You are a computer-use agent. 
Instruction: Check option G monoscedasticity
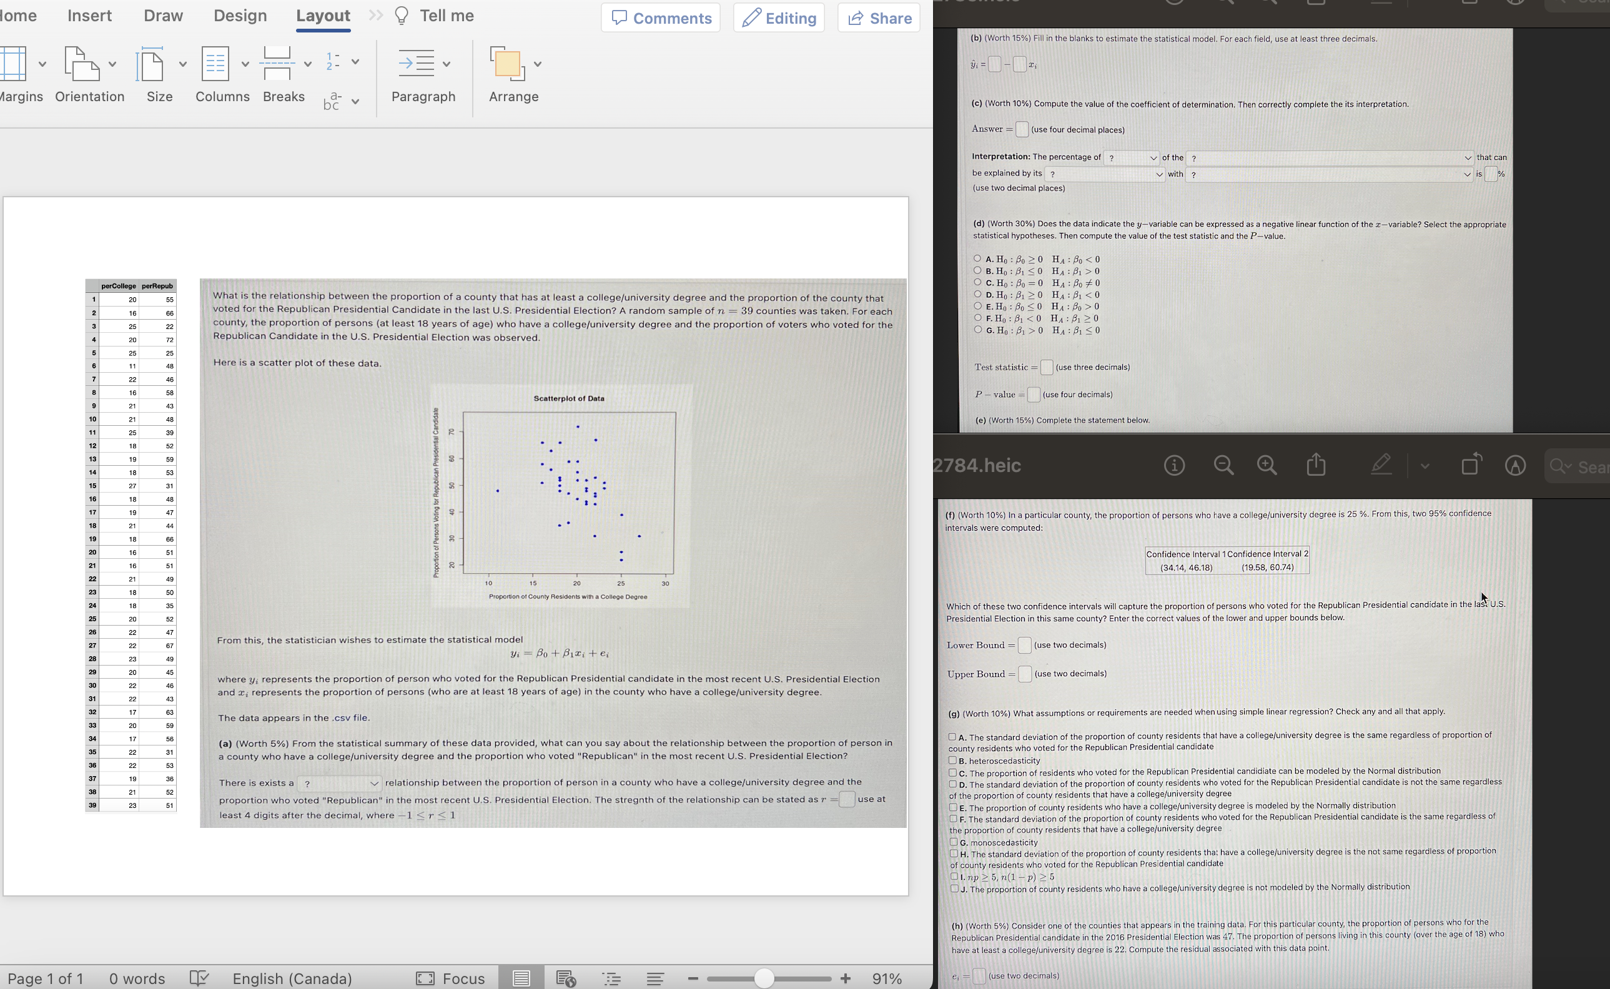[x=954, y=842]
